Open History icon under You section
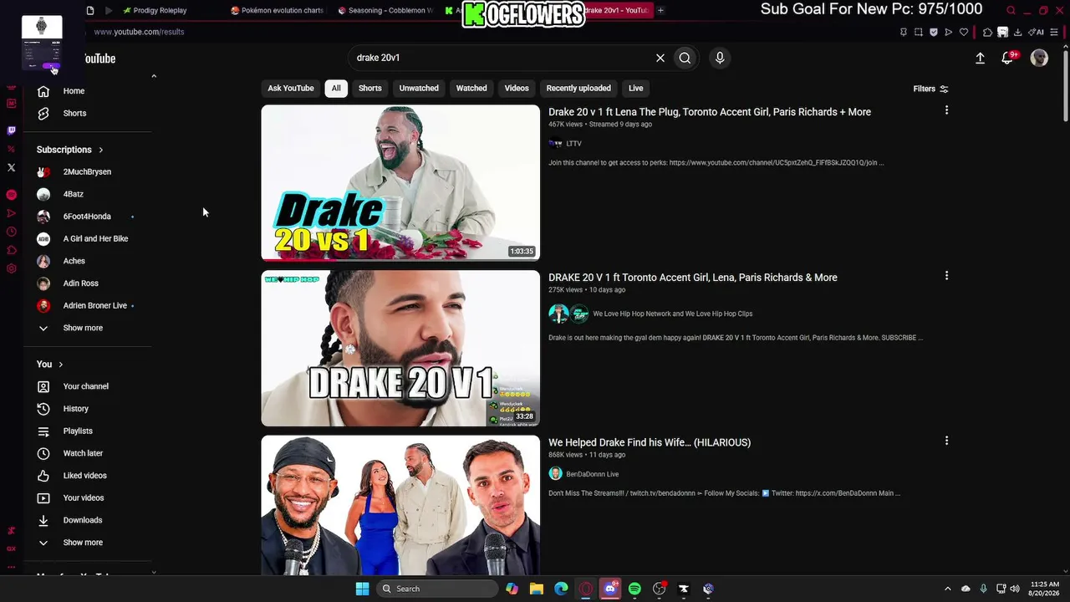This screenshot has height=602, width=1070. tap(43, 409)
